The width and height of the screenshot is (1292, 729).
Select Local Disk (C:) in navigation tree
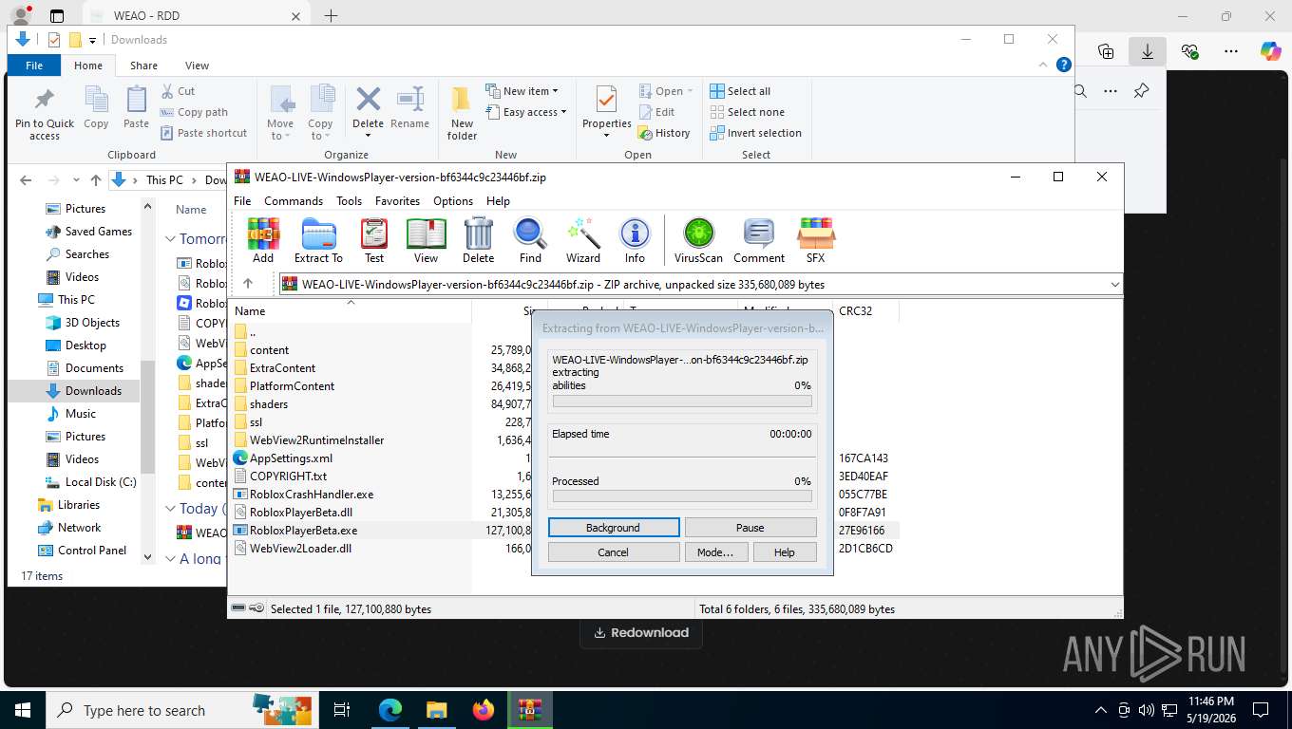coord(91,482)
